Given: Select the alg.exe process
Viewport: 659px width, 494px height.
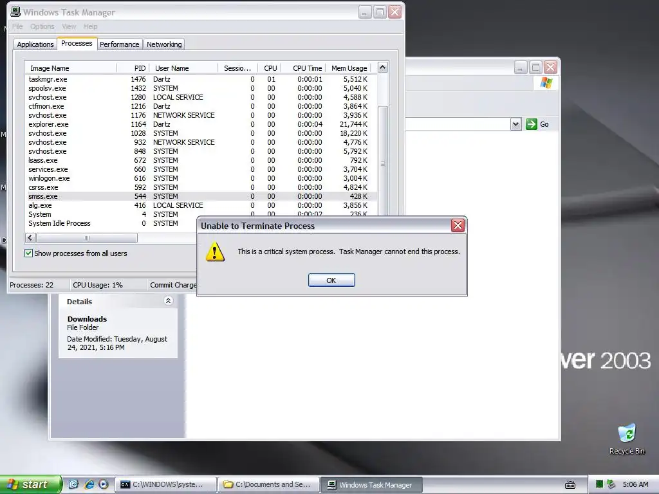Looking at the screenshot, I should coord(200,205).
